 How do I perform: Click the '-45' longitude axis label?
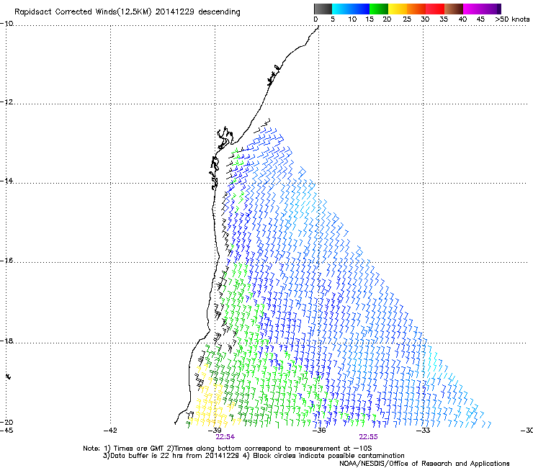6,431
